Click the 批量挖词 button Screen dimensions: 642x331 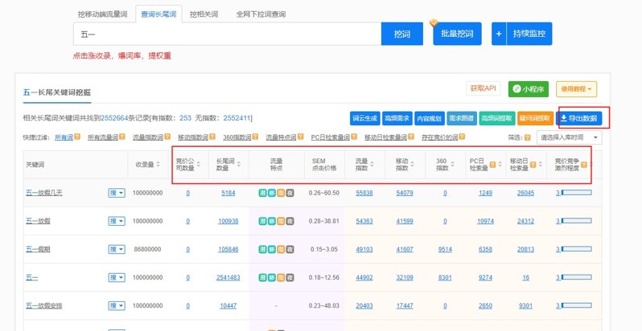tap(457, 35)
